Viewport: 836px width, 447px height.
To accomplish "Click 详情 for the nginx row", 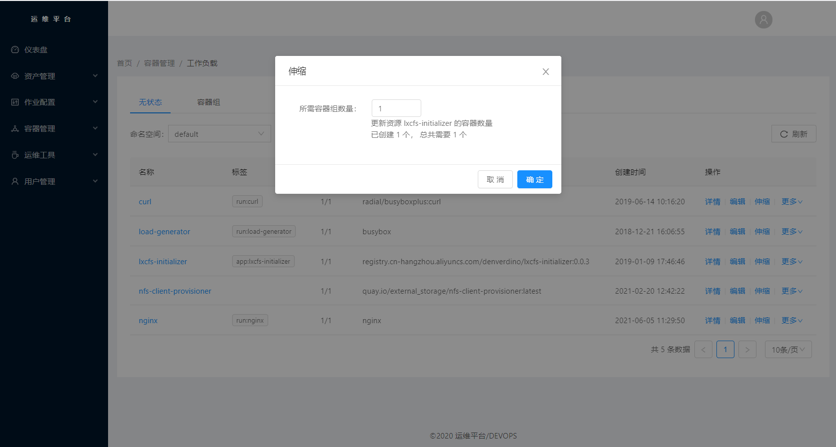I will click(x=713, y=321).
